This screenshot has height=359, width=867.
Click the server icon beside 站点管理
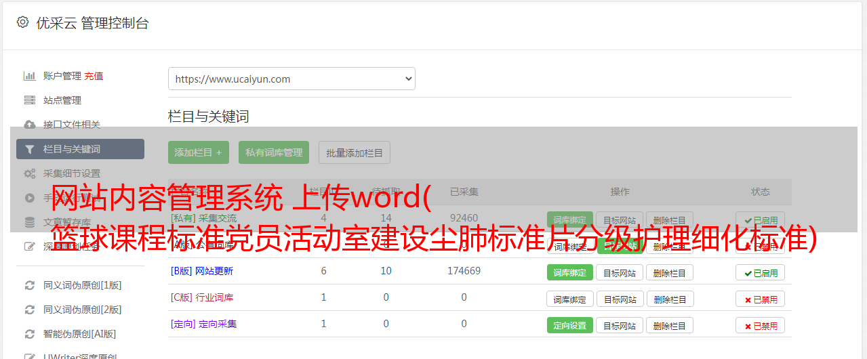pos(30,100)
